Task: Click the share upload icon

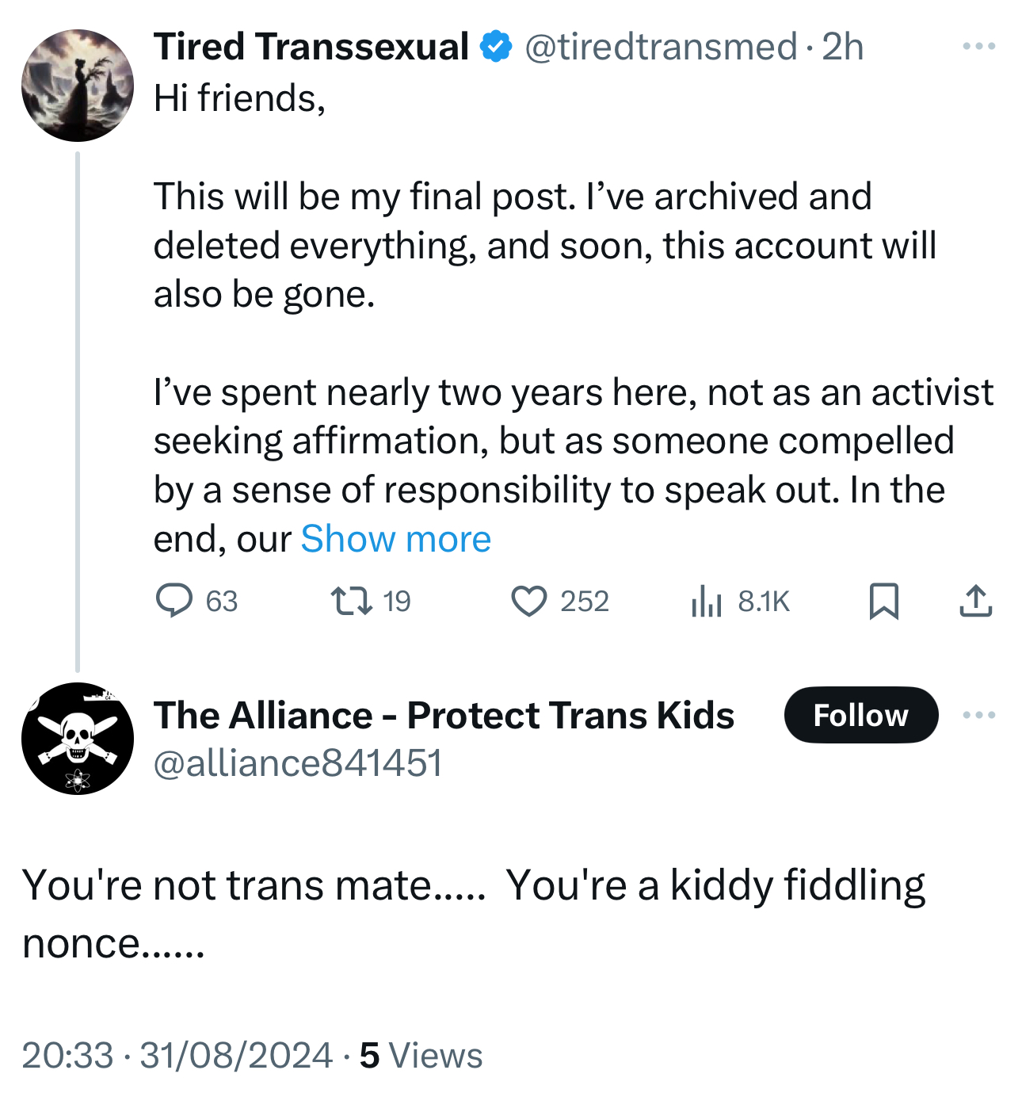Action: pyautogui.click(x=975, y=601)
